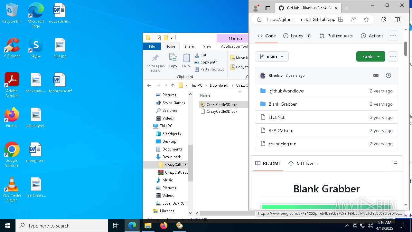Click the Type here to search box

pyautogui.click(x=62, y=226)
